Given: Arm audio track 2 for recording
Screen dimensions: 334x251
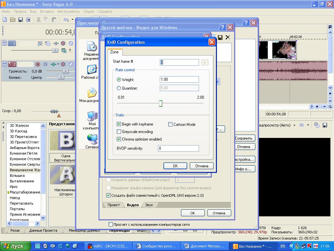Looking at the screenshot, I should click(x=38, y=64).
